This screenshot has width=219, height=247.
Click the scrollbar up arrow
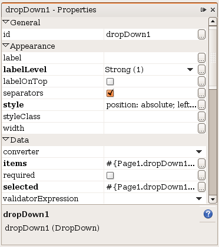[x=213, y=21]
